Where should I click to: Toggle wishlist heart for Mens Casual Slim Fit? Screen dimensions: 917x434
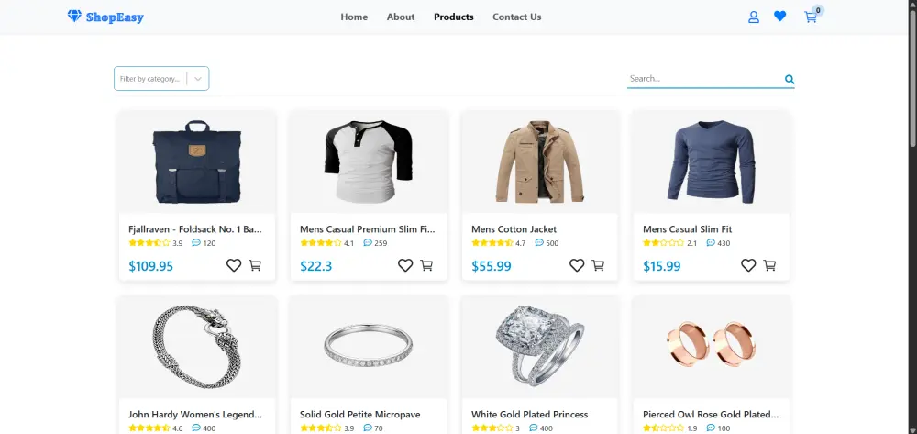[748, 265]
